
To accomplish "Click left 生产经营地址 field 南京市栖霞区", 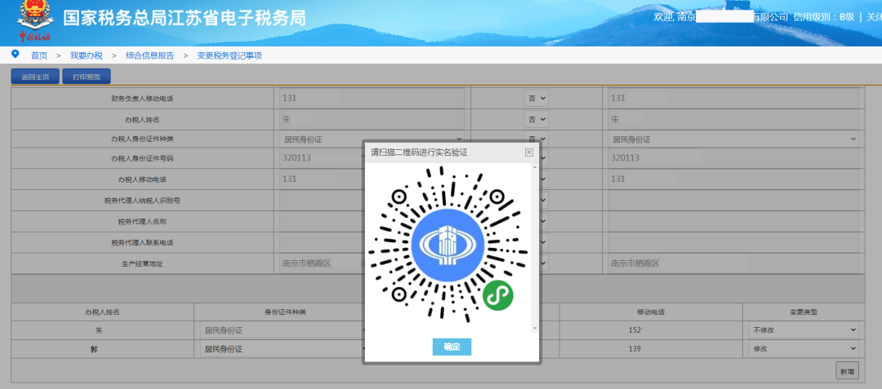I will pyautogui.click(x=321, y=263).
